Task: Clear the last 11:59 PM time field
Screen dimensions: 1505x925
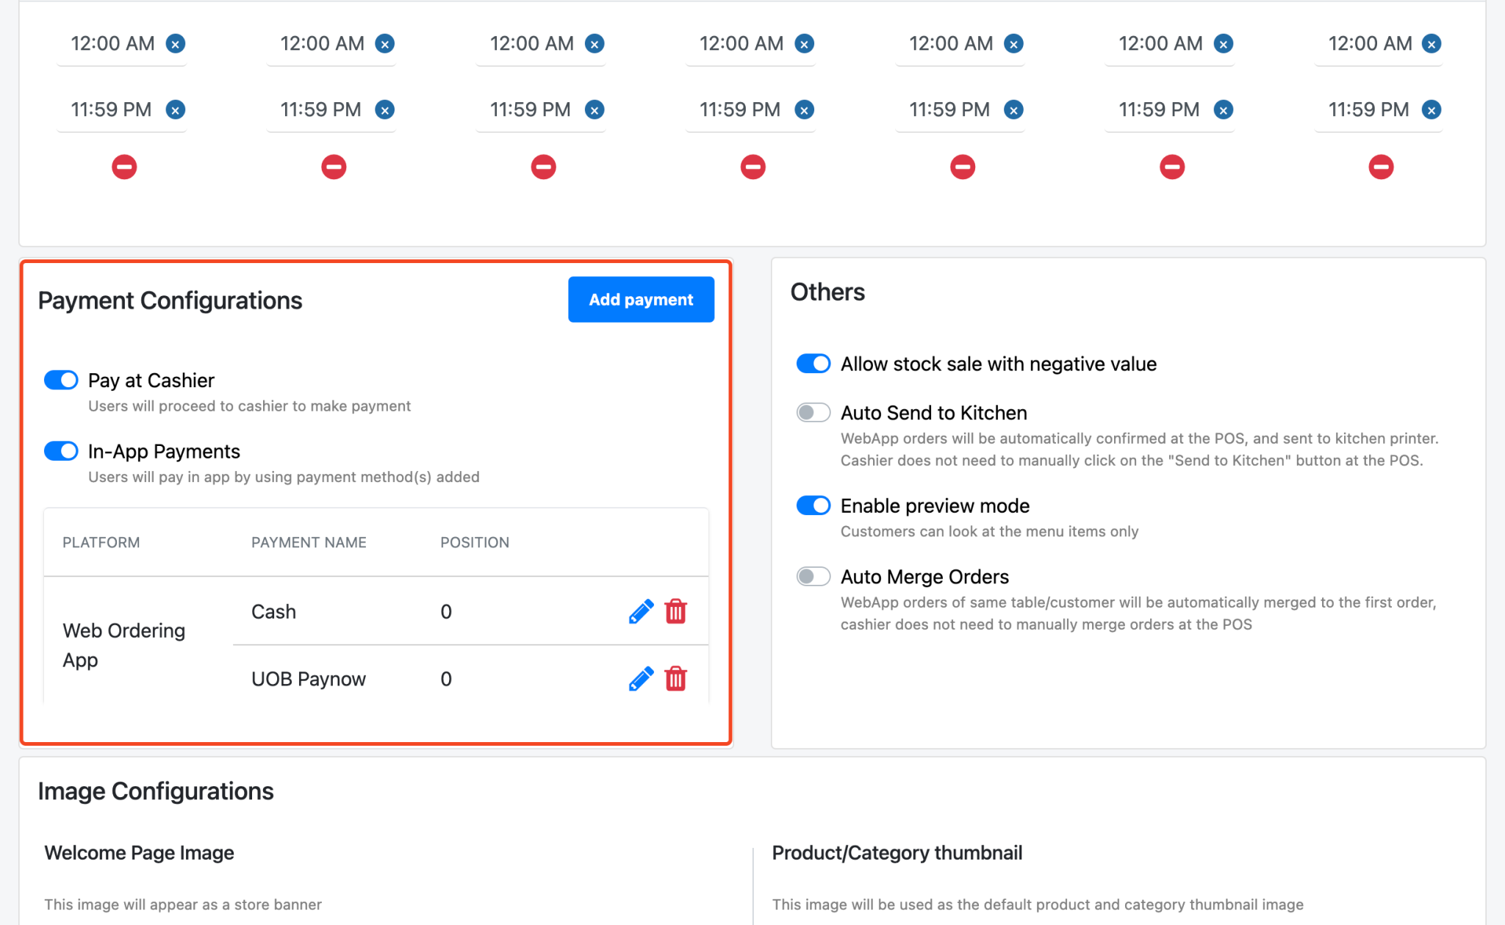Action: point(1432,109)
